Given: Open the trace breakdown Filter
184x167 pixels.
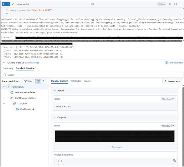Looking at the screenshot, I should point(28,81).
